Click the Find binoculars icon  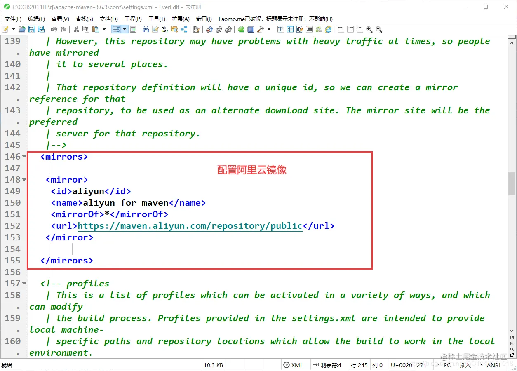[146, 29]
